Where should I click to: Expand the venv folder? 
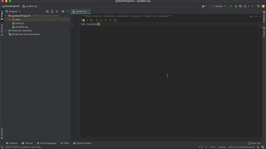coord(9,19)
